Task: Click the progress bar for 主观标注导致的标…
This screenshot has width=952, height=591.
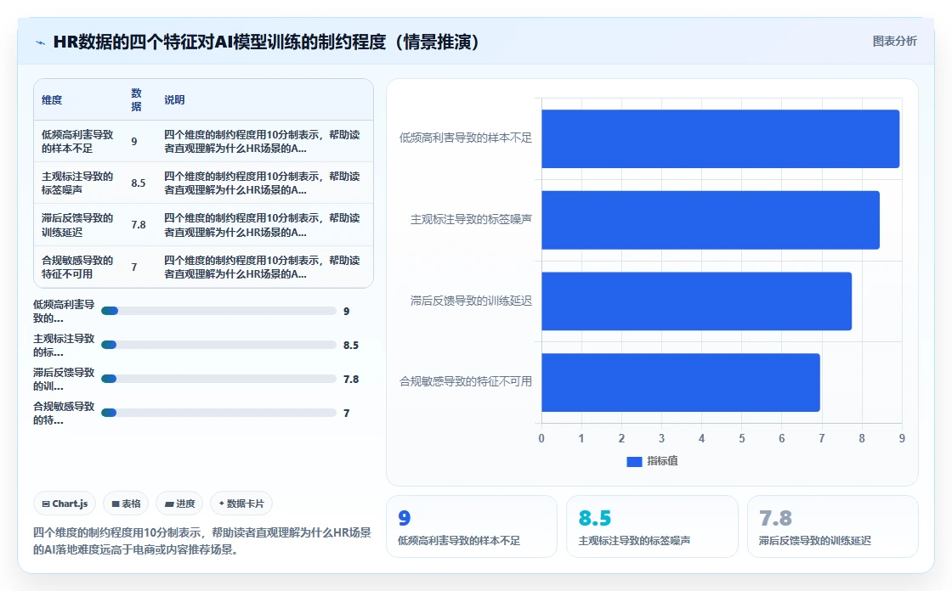Action: pyautogui.click(x=218, y=346)
